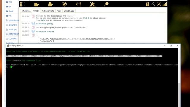Switch to the Peers tab

click(x=59, y=11)
